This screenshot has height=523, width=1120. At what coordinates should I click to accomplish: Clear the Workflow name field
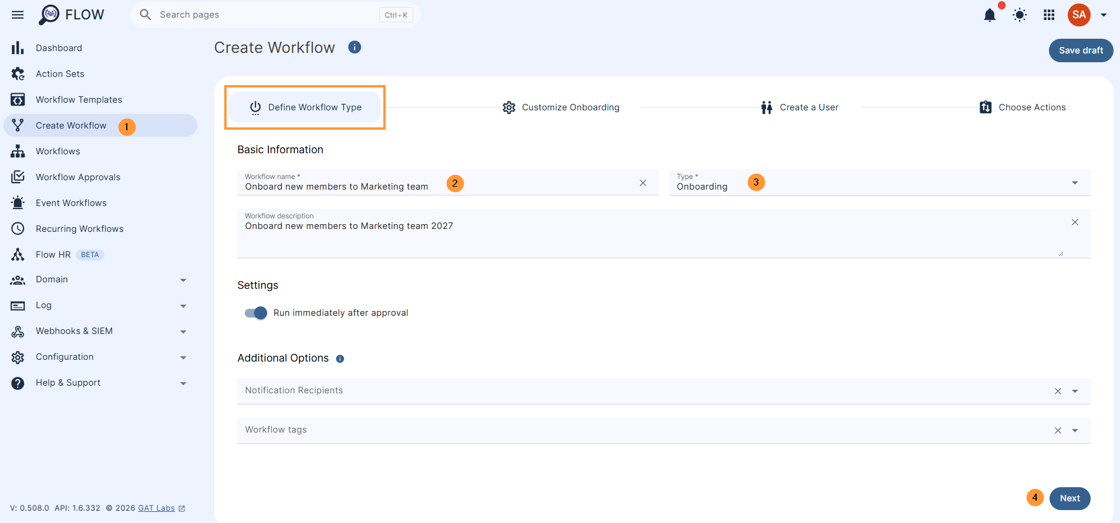coord(643,183)
